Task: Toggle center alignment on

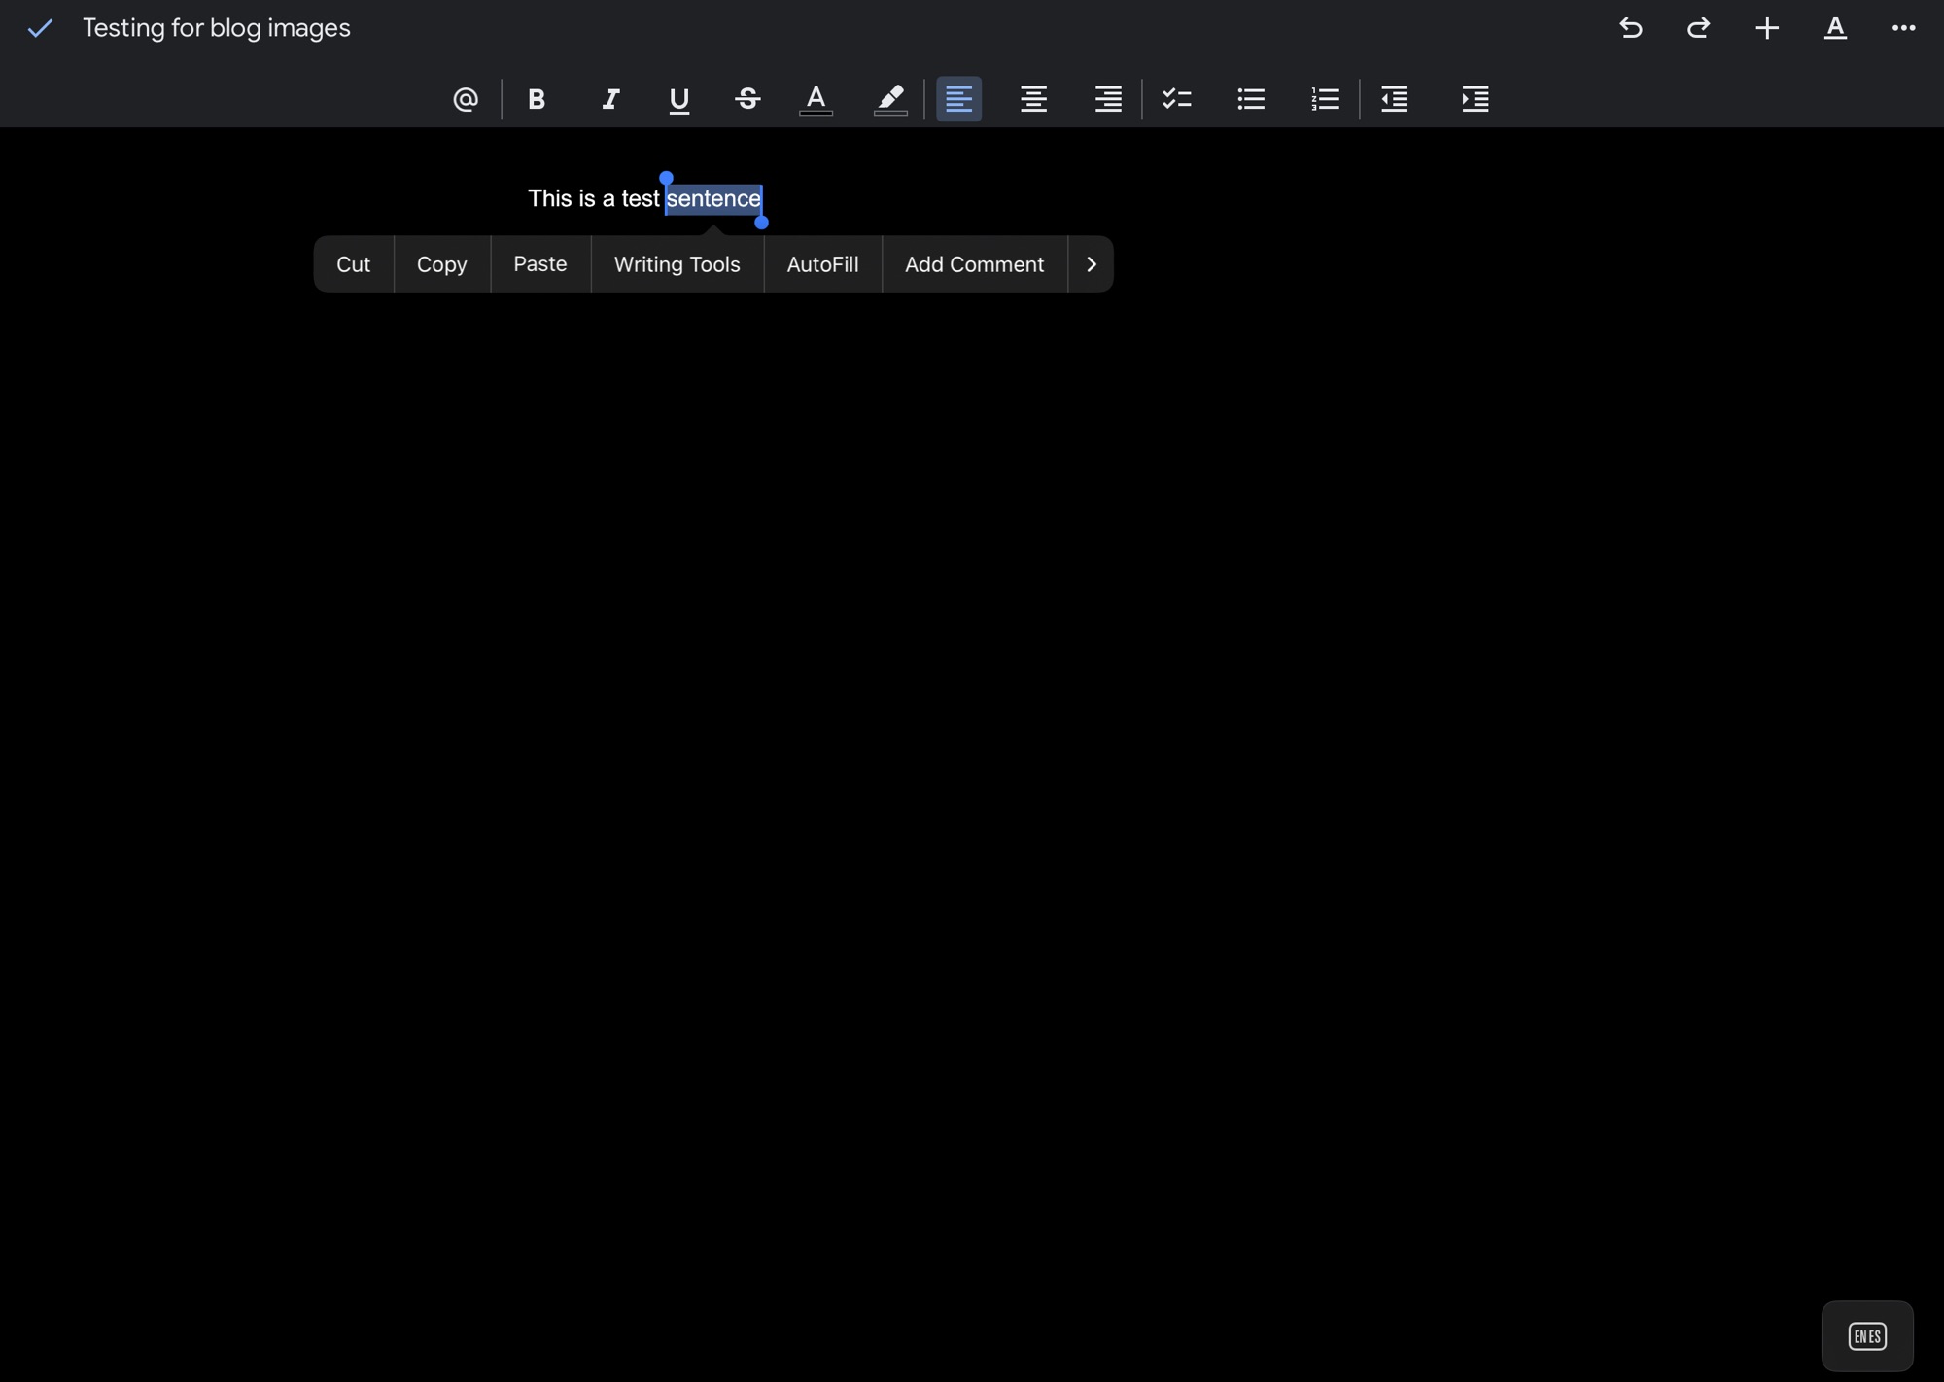Action: [x=1032, y=99]
